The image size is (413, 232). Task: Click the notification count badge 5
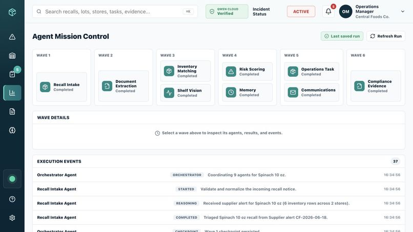point(333,7)
